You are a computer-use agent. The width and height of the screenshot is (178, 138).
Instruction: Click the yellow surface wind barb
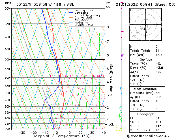point(119,128)
